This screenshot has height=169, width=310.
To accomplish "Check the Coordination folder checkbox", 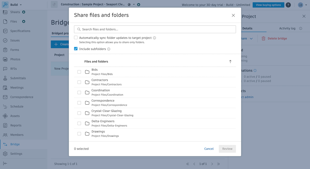I will pyautogui.click(x=79, y=92).
